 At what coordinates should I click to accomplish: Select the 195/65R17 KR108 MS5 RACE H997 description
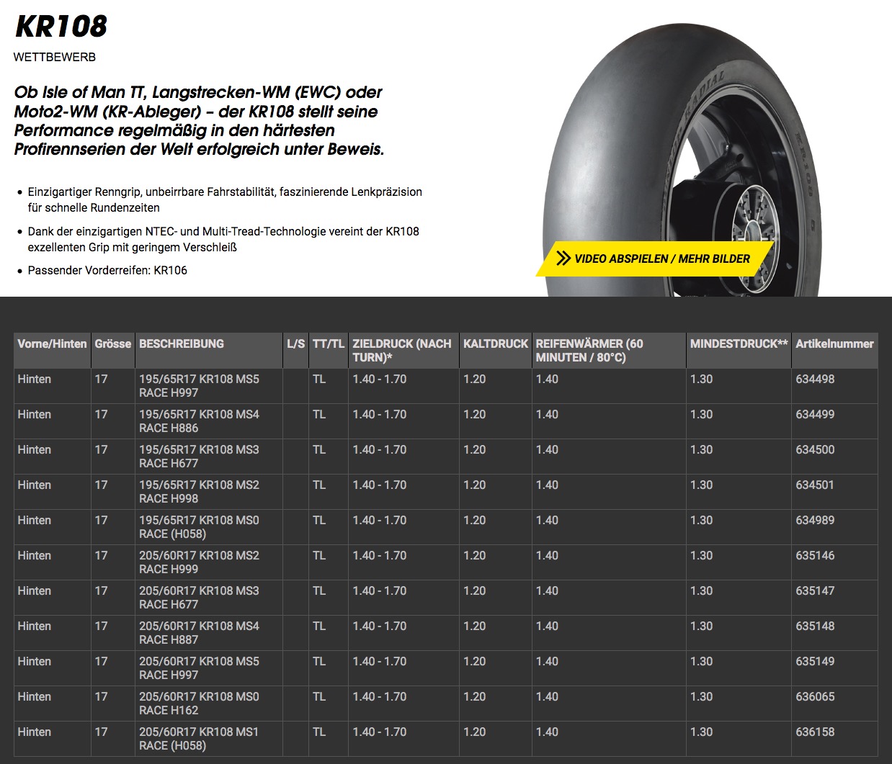(199, 386)
